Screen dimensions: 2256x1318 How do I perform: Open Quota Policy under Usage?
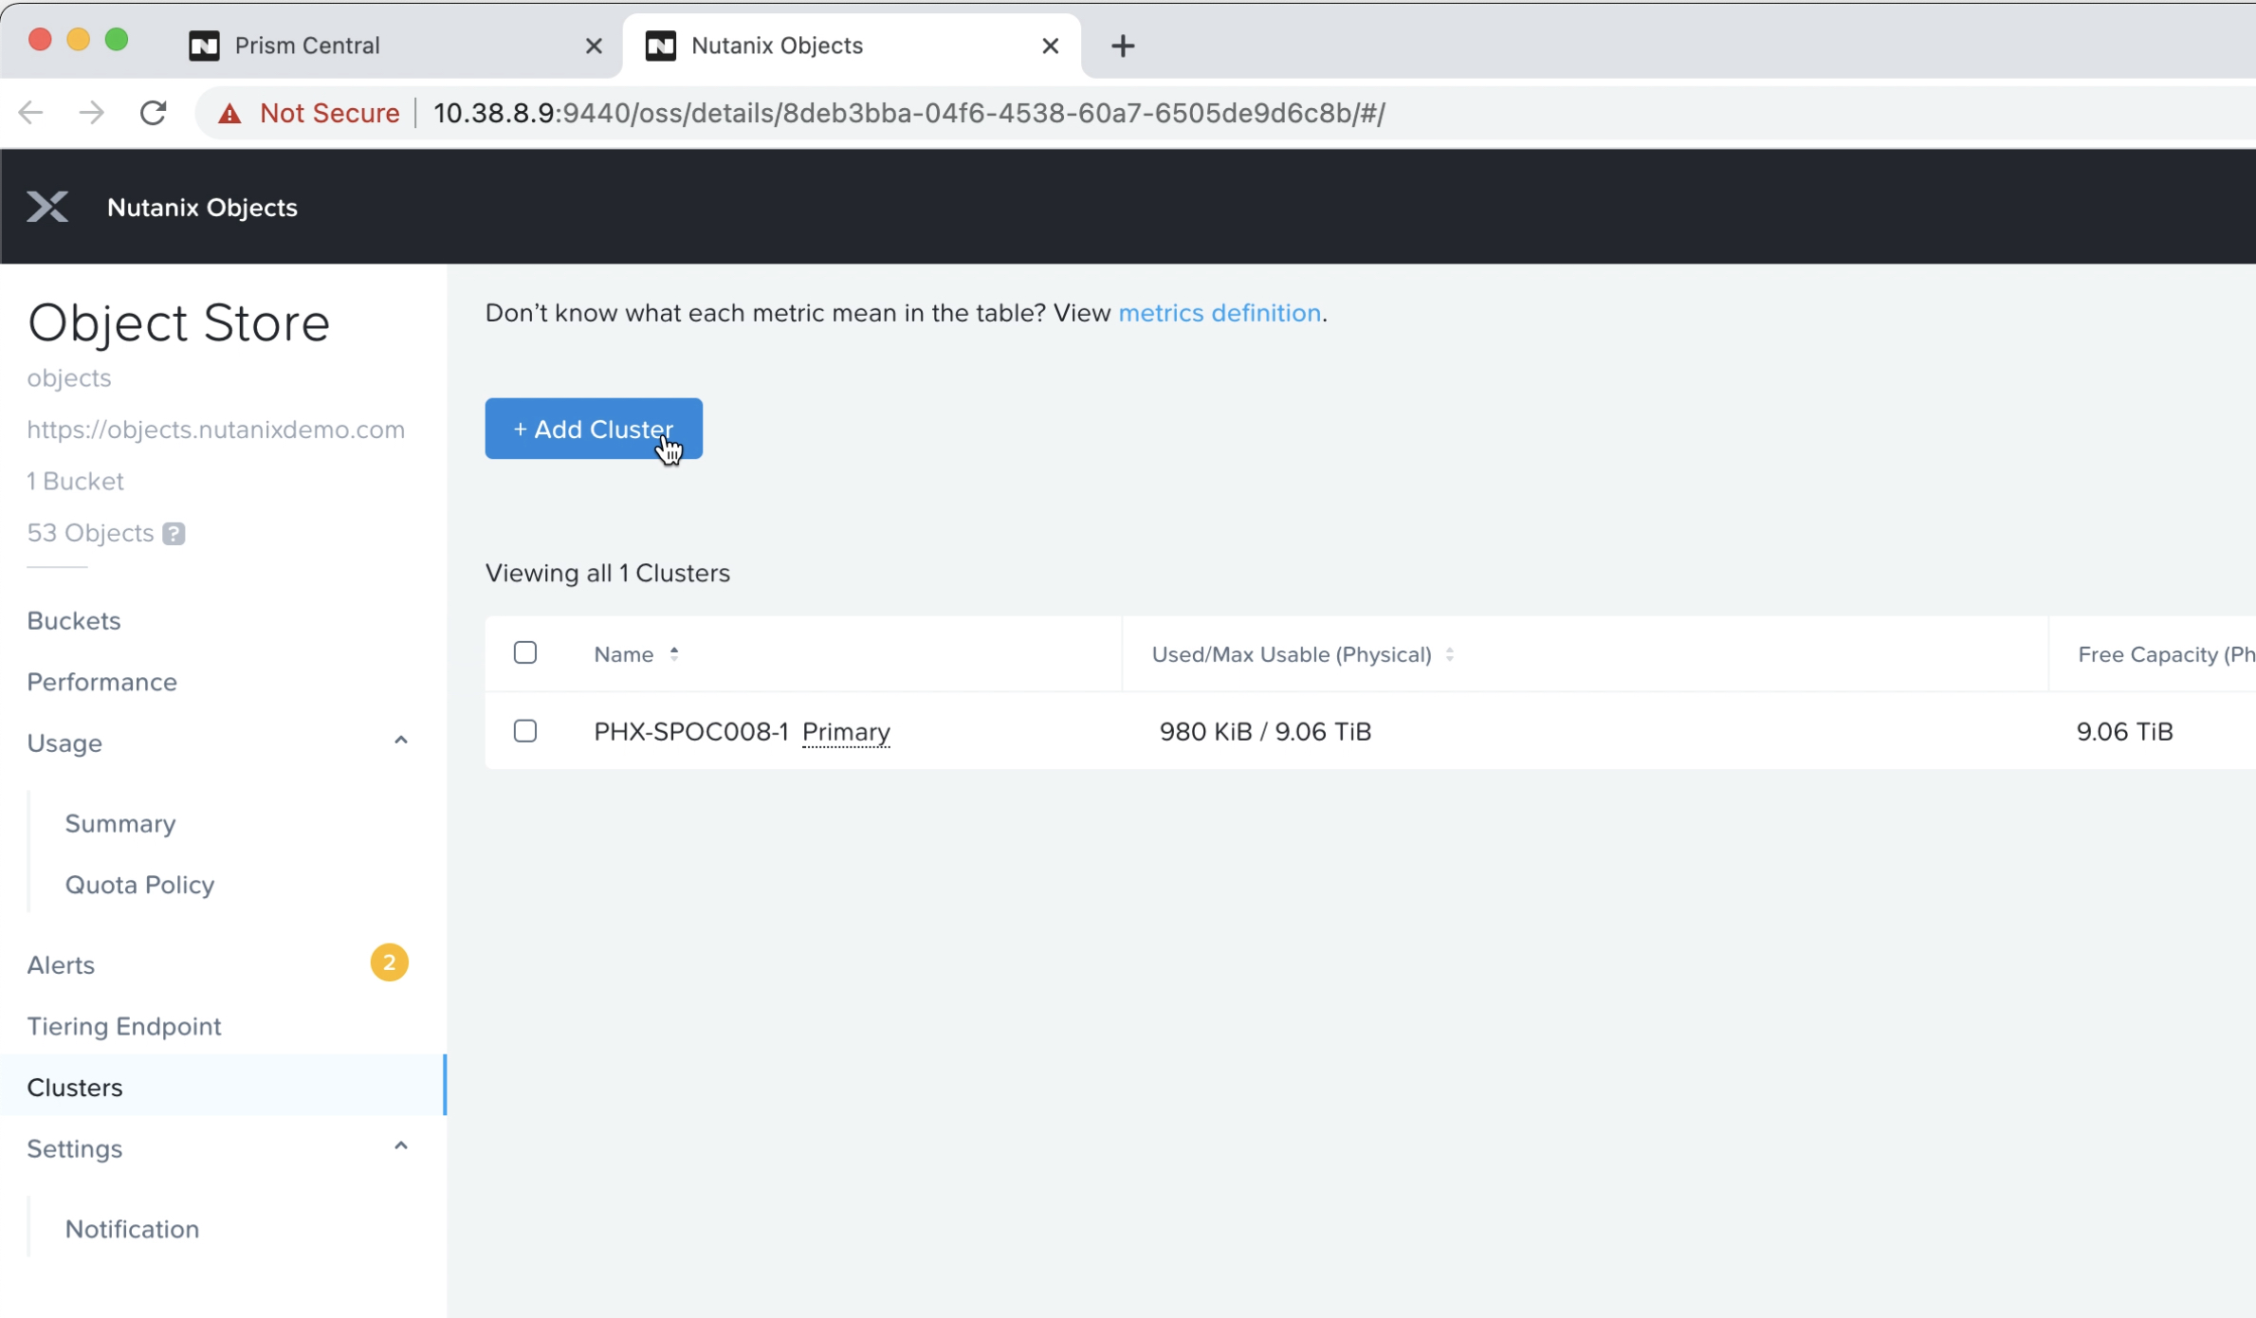[x=139, y=885]
